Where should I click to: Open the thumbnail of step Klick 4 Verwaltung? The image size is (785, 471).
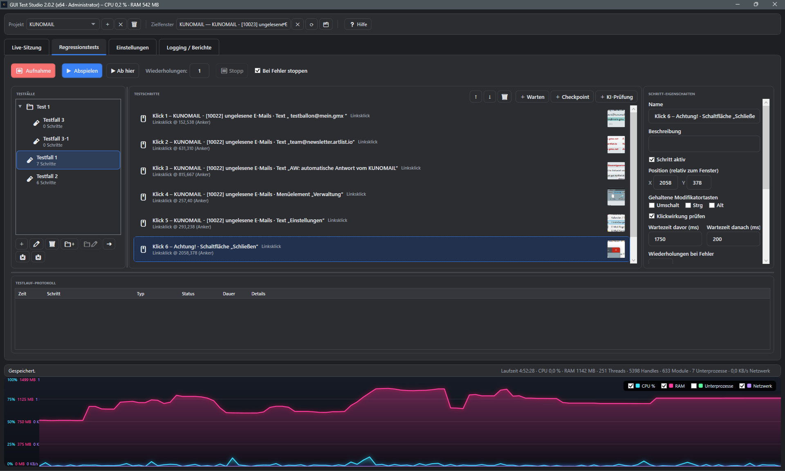(616, 197)
